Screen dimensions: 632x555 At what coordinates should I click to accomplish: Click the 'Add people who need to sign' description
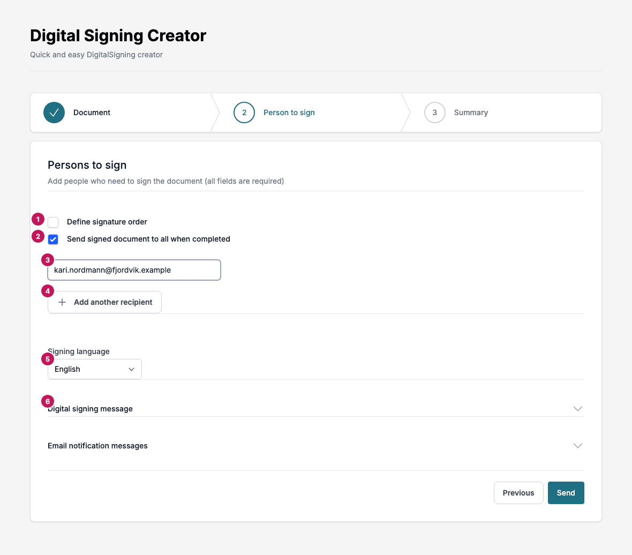tap(165, 182)
